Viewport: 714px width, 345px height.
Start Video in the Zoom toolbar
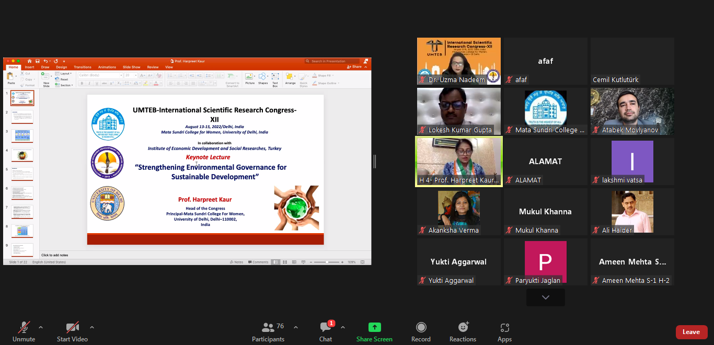pos(72,331)
